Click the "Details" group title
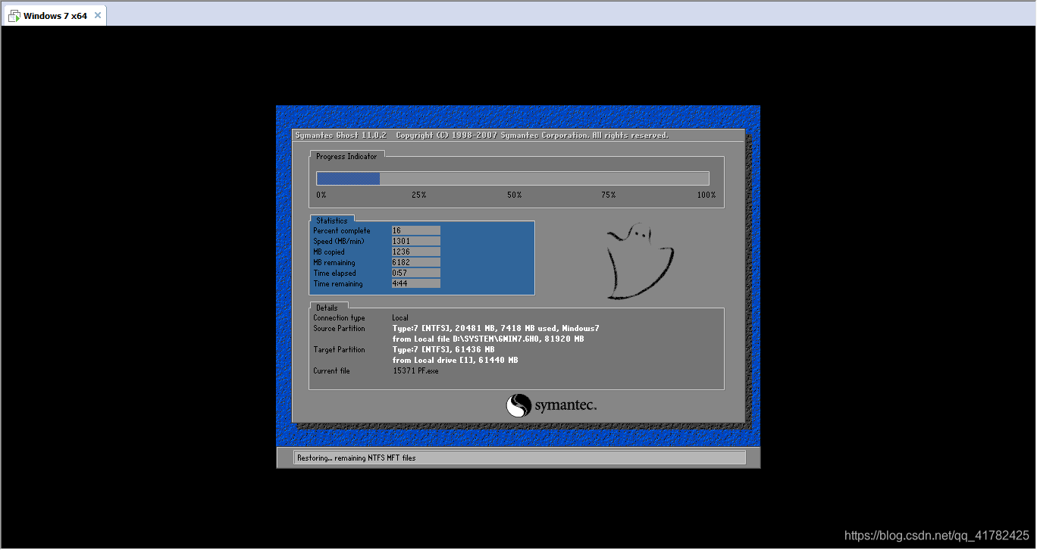1037x550 pixels. tap(327, 308)
